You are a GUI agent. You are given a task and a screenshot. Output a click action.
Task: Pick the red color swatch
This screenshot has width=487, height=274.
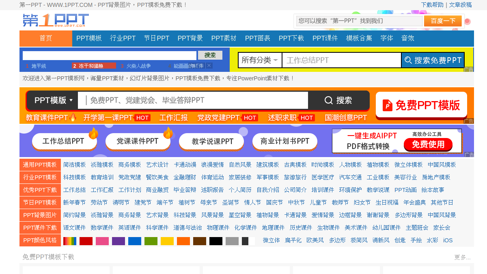86,241
